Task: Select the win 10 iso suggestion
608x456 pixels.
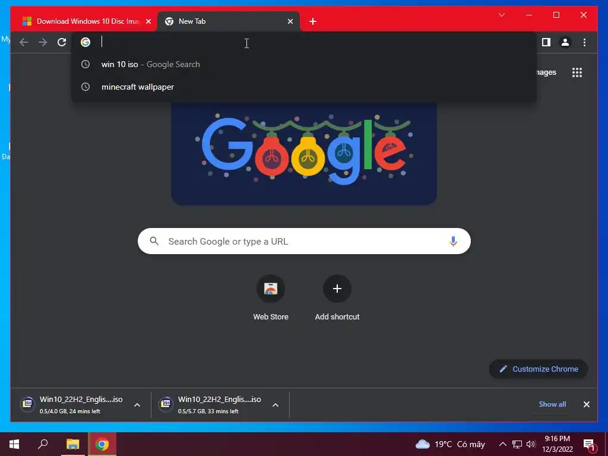Action: [304, 64]
